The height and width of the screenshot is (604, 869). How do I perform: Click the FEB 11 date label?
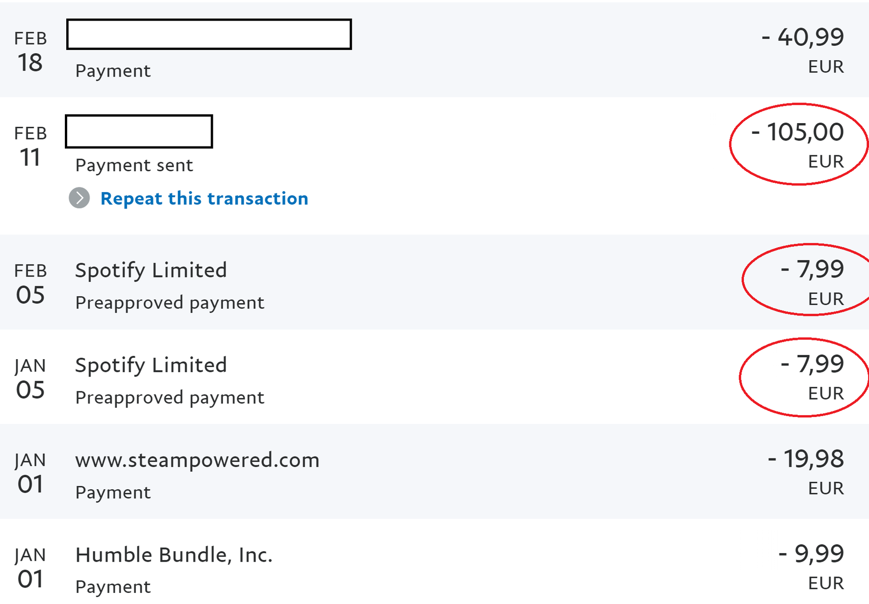[x=30, y=146]
